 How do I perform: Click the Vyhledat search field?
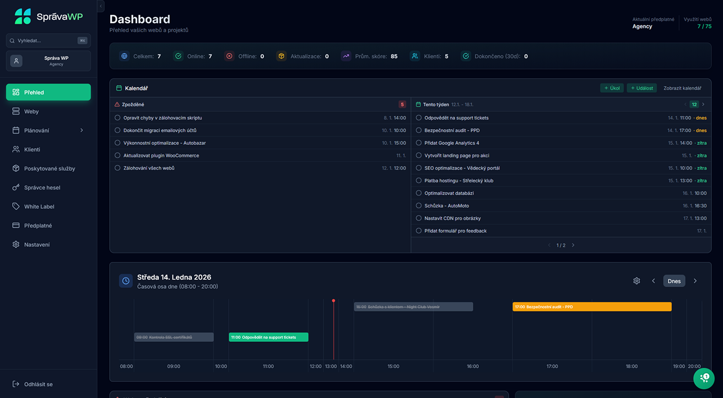click(46, 40)
